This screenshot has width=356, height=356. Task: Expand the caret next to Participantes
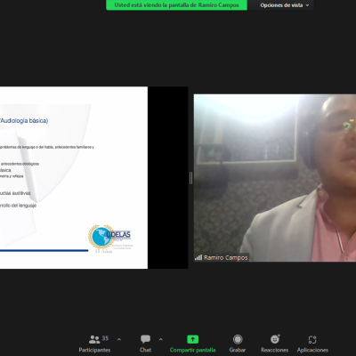pos(119,339)
